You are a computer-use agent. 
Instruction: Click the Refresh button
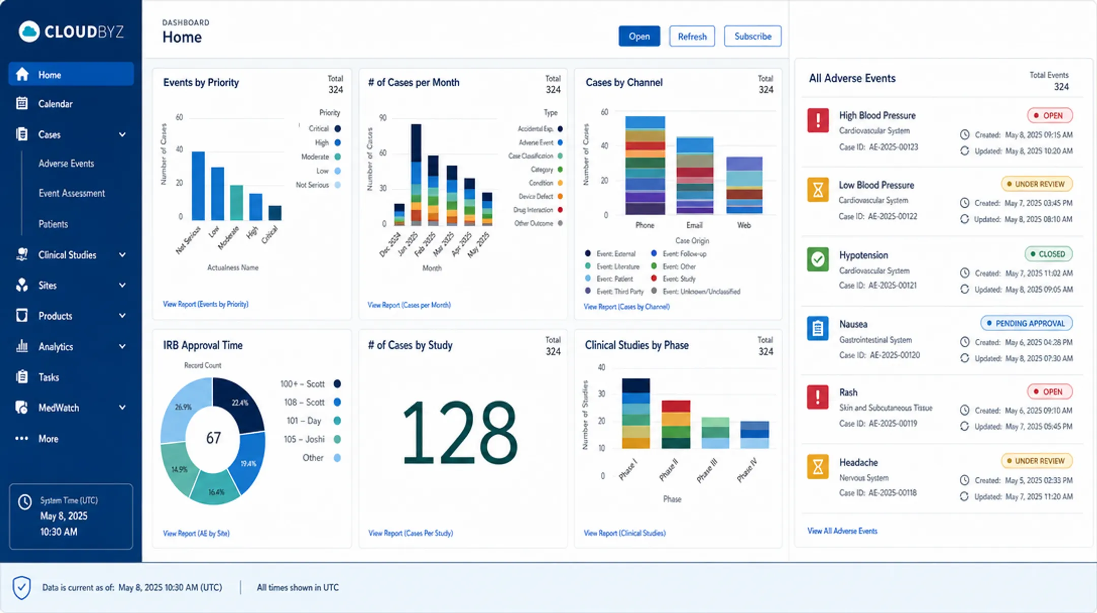click(x=692, y=36)
